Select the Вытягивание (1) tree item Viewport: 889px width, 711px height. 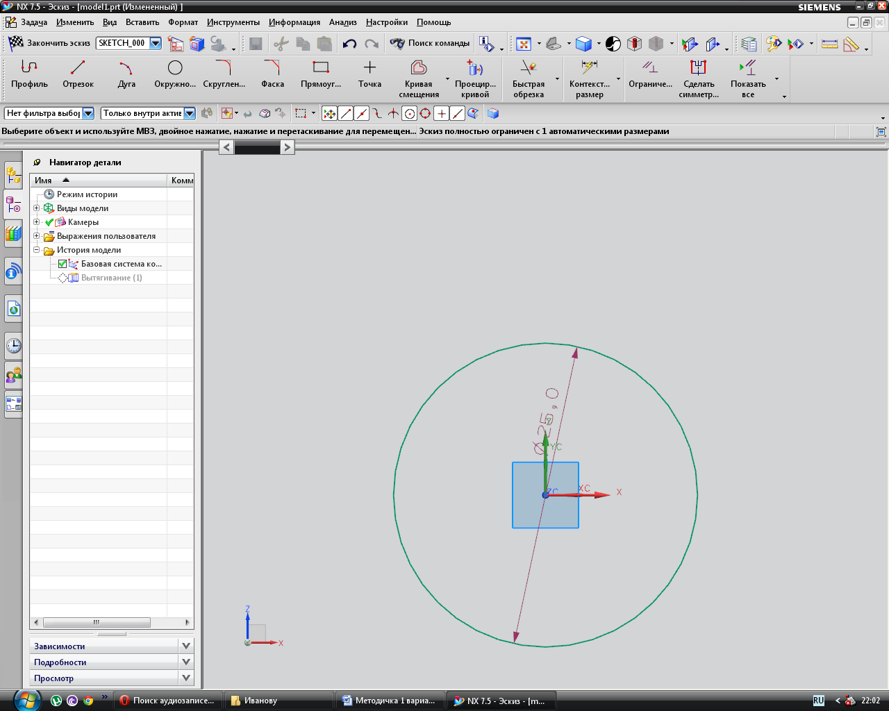click(112, 278)
